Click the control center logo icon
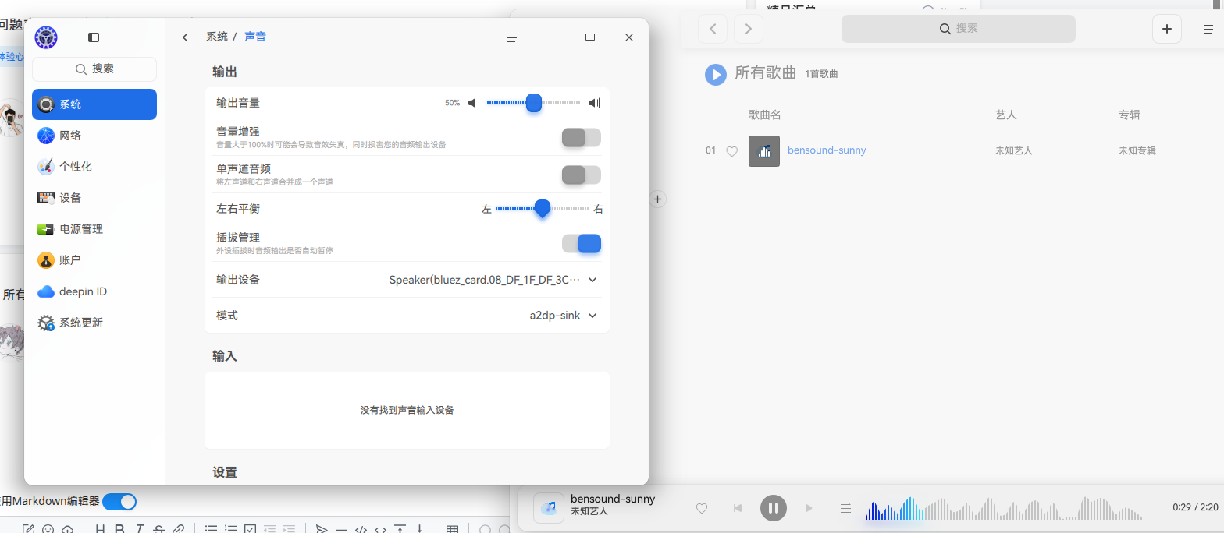Viewport: 1224px width, 533px height. pos(46,37)
